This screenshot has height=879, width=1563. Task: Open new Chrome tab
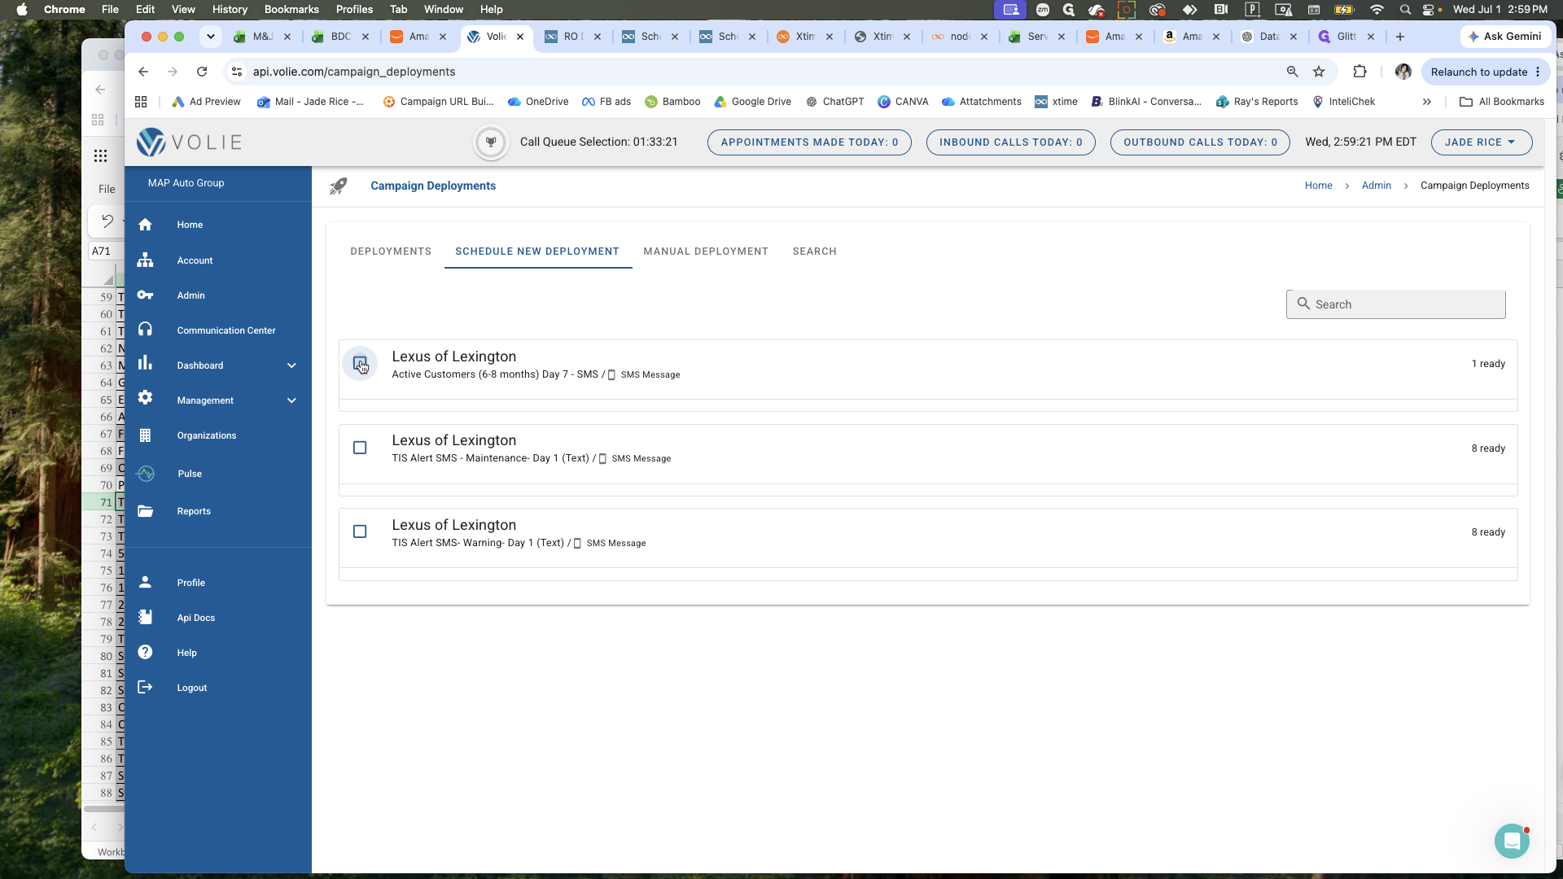click(x=1400, y=37)
